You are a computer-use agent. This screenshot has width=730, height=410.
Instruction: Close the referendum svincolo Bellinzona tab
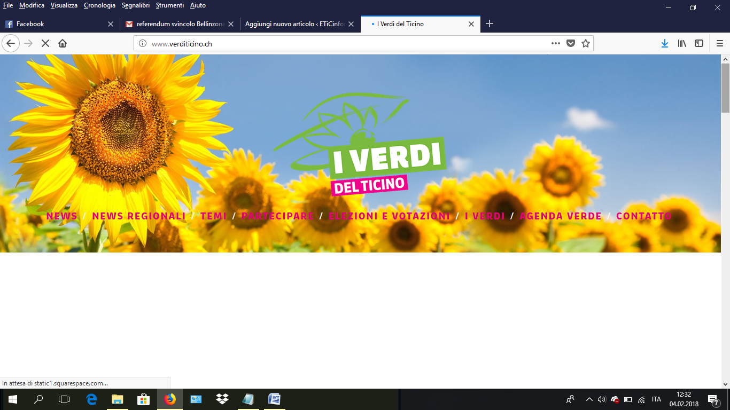click(231, 24)
